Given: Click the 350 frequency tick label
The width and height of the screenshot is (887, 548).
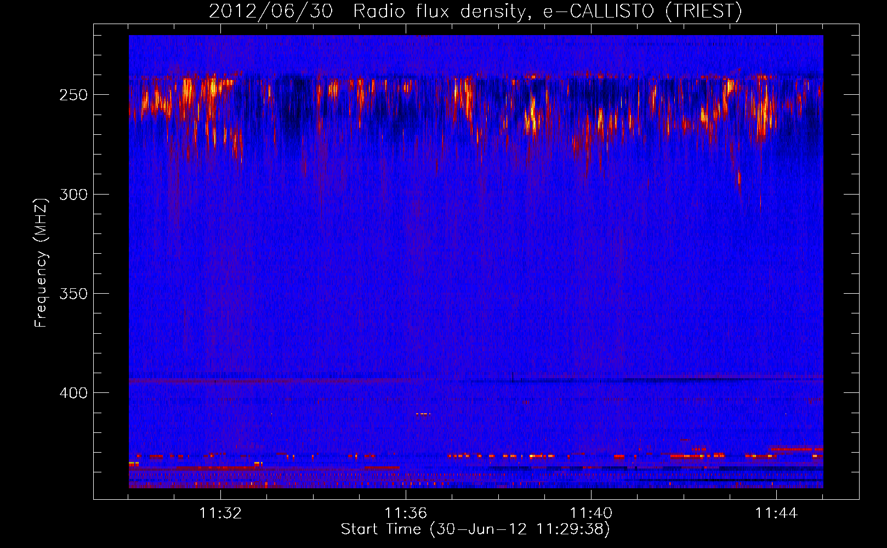Looking at the screenshot, I should (73, 294).
